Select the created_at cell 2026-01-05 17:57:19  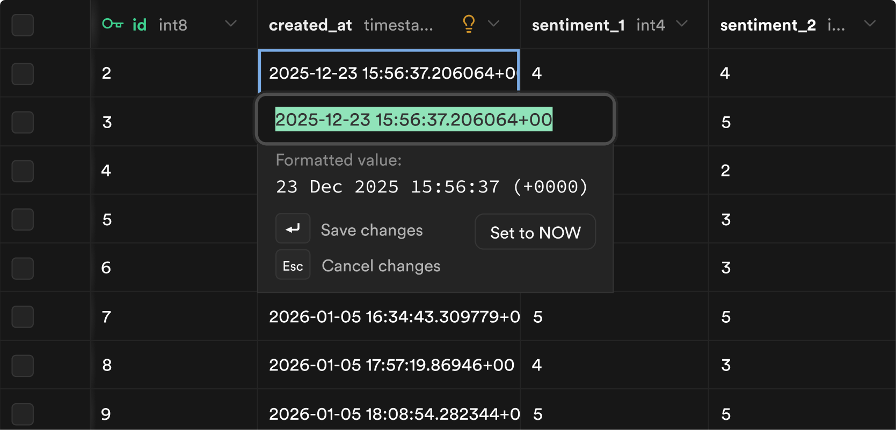pyautogui.click(x=389, y=365)
